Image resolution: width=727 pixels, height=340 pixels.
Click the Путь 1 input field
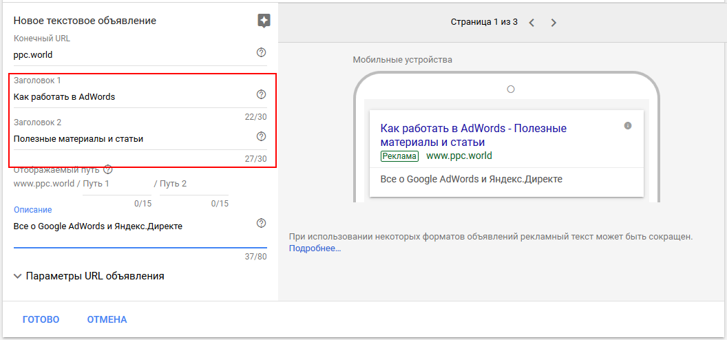(x=117, y=184)
